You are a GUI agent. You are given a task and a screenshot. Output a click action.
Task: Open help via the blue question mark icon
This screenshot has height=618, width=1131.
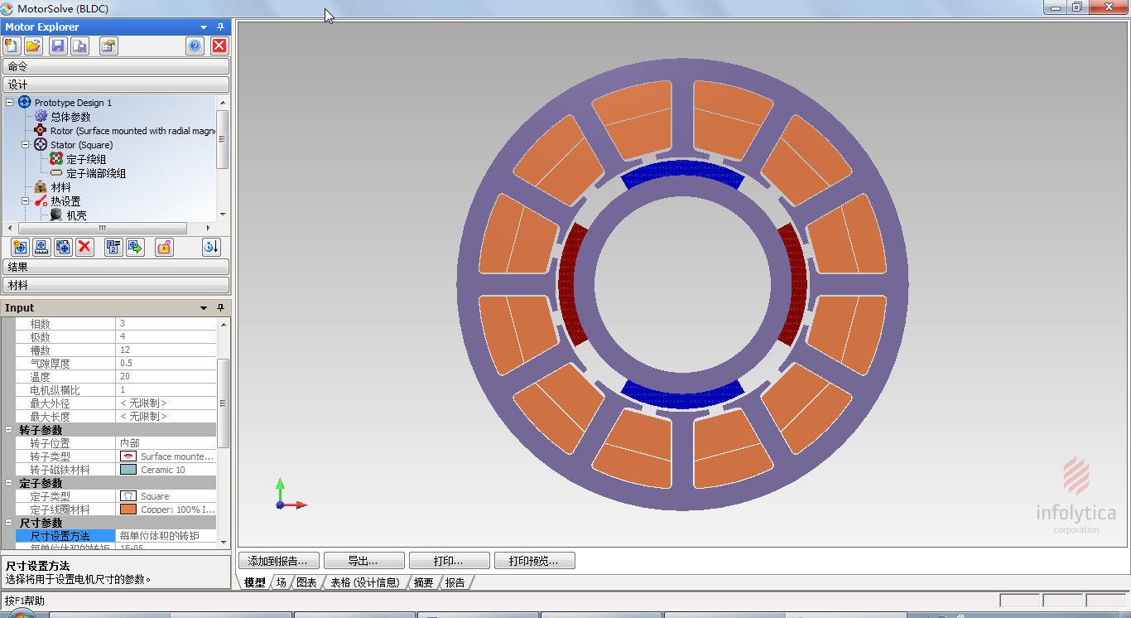195,46
